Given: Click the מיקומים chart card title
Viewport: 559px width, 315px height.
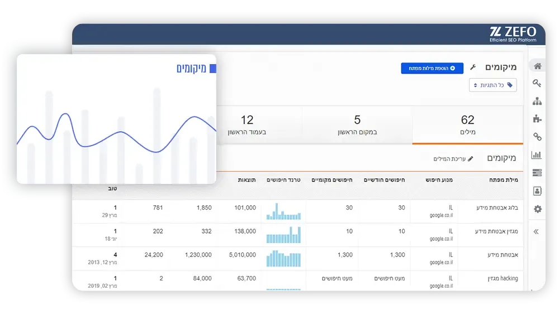Looking at the screenshot, I should click(191, 69).
